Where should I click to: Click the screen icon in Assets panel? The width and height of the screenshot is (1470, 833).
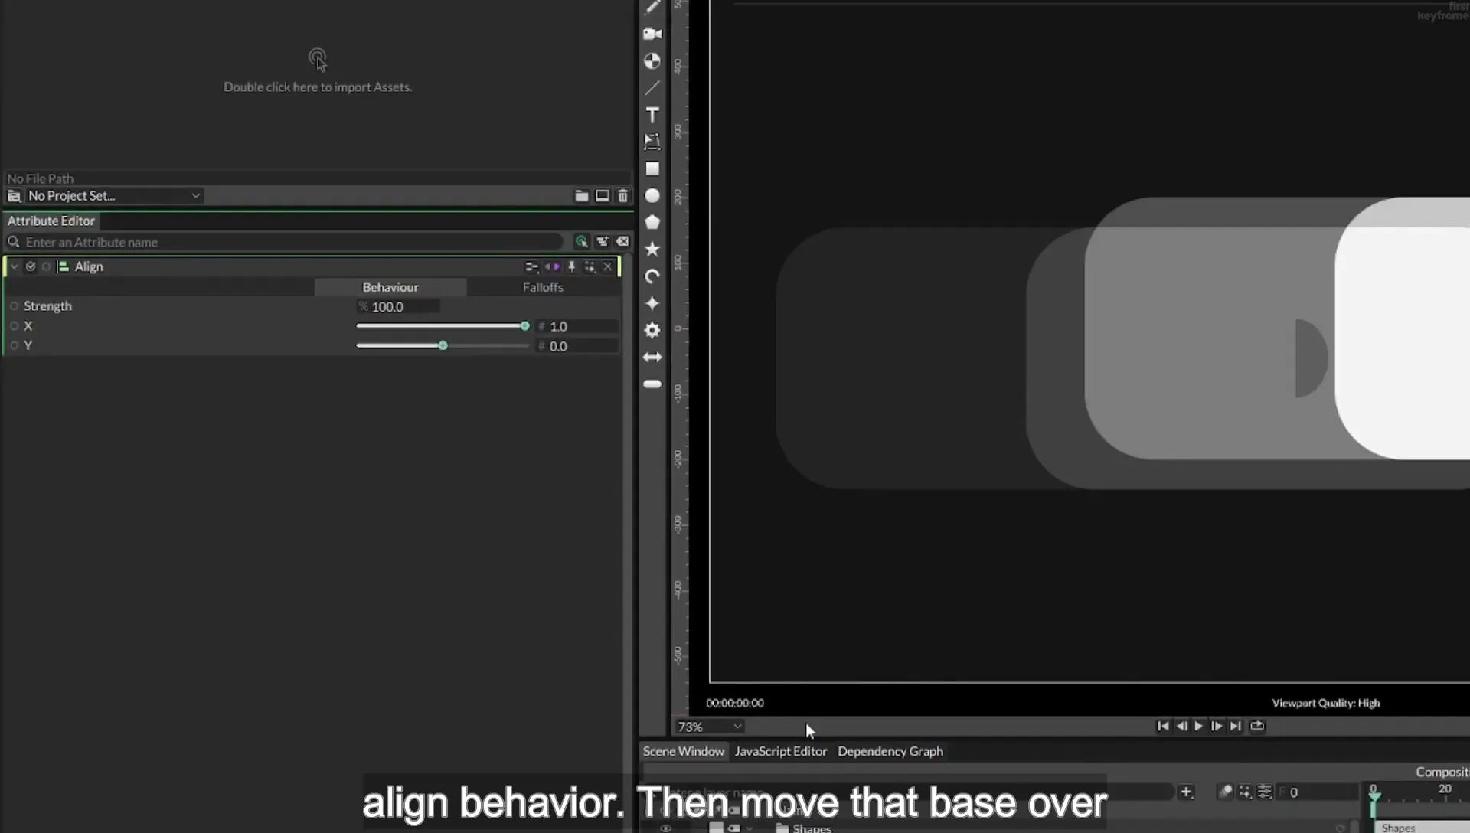(x=603, y=196)
